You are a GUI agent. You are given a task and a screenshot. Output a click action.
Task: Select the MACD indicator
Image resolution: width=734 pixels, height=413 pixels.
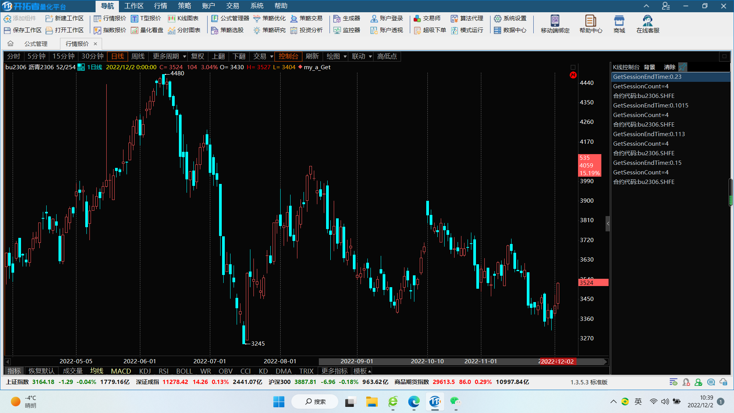(121, 371)
